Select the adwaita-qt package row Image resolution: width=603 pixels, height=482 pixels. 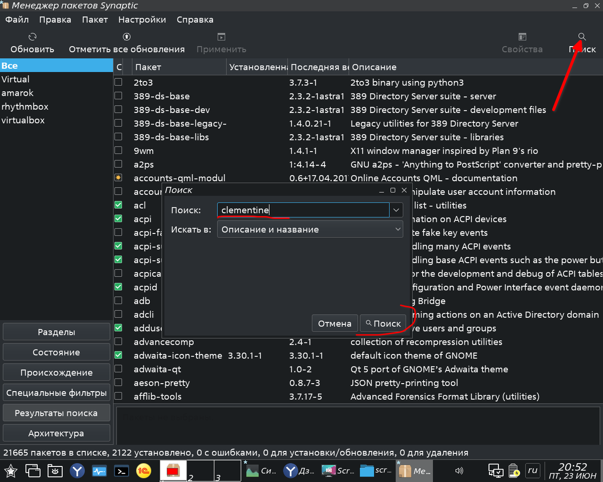358,369
